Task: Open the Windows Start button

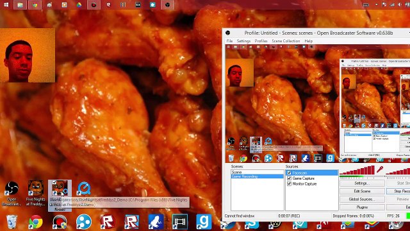Action: (6, 4)
